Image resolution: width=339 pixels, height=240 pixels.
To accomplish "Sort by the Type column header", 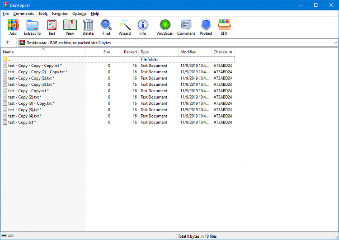I will 158,52.
